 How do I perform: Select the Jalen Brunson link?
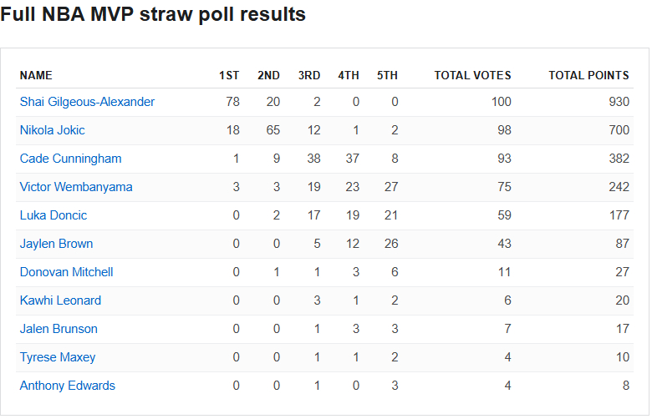coord(59,329)
